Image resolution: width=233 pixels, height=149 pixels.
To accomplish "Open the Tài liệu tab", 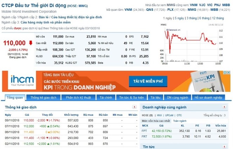I will coord(155,97).
